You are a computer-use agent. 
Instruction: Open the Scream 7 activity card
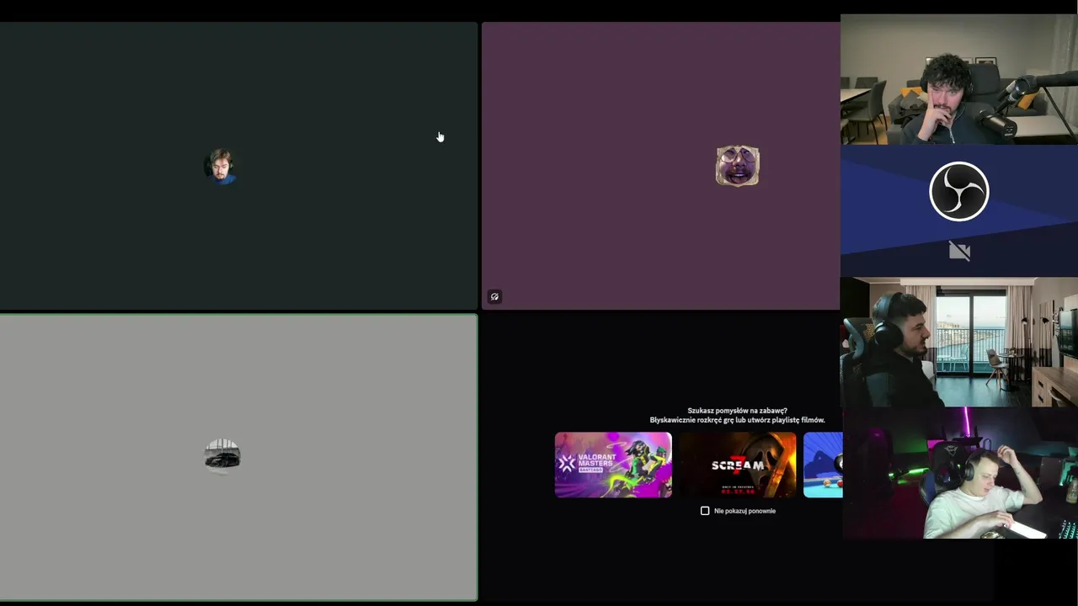point(738,465)
